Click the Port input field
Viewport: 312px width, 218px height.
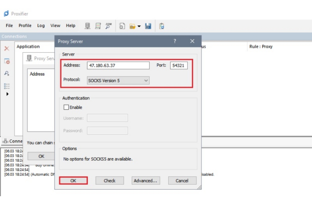point(179,65)
